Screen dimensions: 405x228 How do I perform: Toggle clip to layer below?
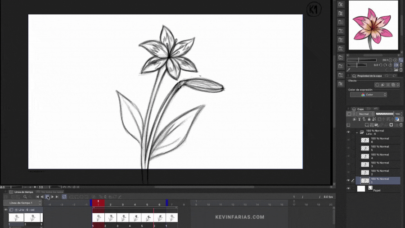point(355,119)
